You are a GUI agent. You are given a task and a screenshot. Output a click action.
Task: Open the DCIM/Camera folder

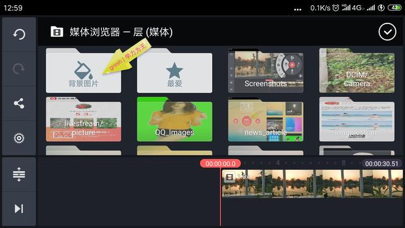pyautogui.click(x=357, y=70)
